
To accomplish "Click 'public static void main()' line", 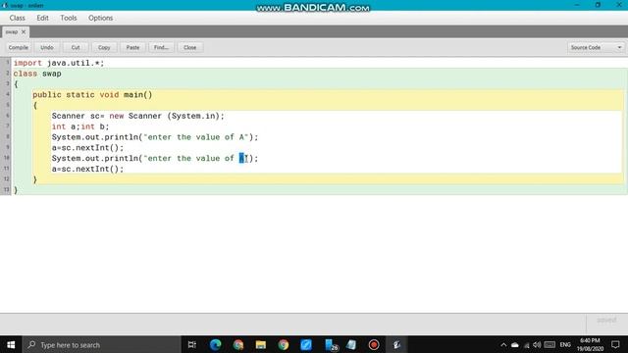I will (92, 95).
